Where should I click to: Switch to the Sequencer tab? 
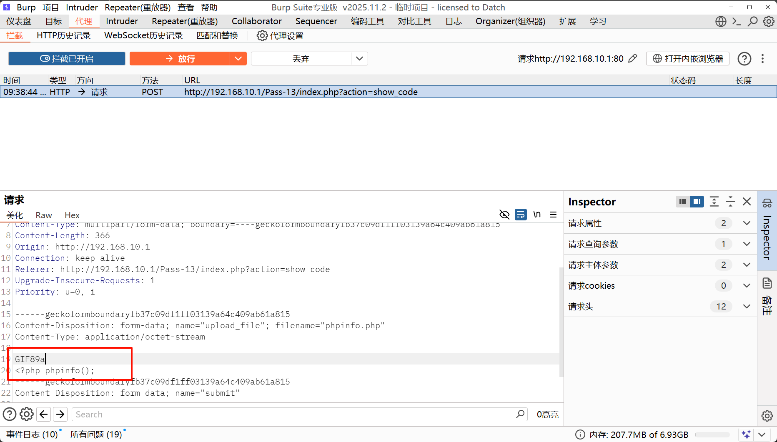[x=316, y=21]
